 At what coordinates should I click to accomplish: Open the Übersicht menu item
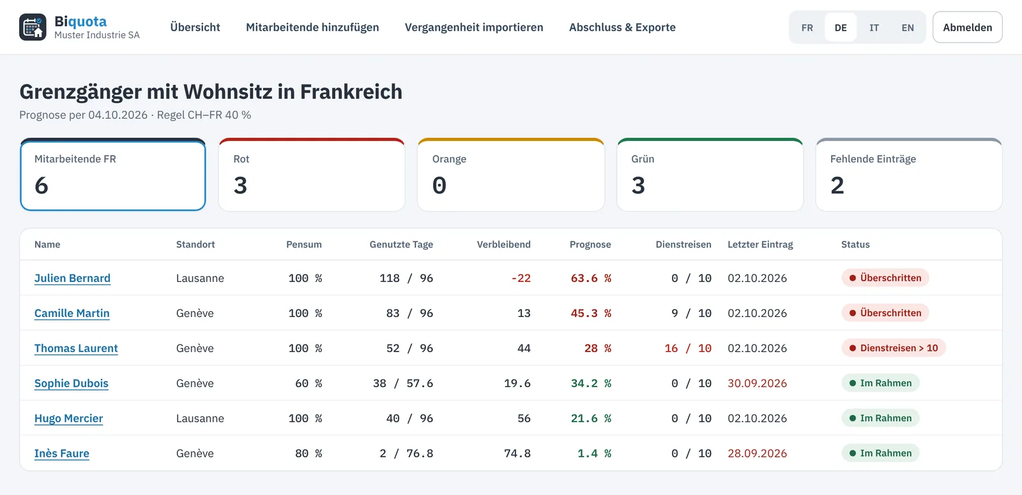pos(195,27)
